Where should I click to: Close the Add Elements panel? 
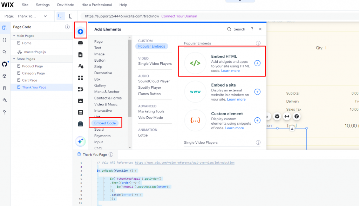260,29
